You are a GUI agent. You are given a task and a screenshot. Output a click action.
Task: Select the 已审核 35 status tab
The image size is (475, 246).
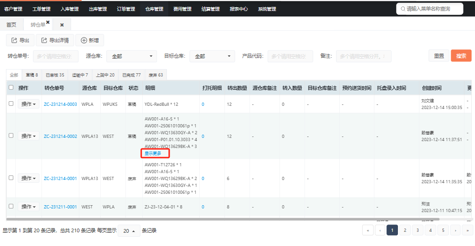click(55, 75)
